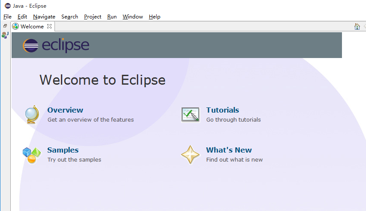366x211 pixels.
Task: Click the Java perspective icon in left bar
Action: tap(5, 35)
